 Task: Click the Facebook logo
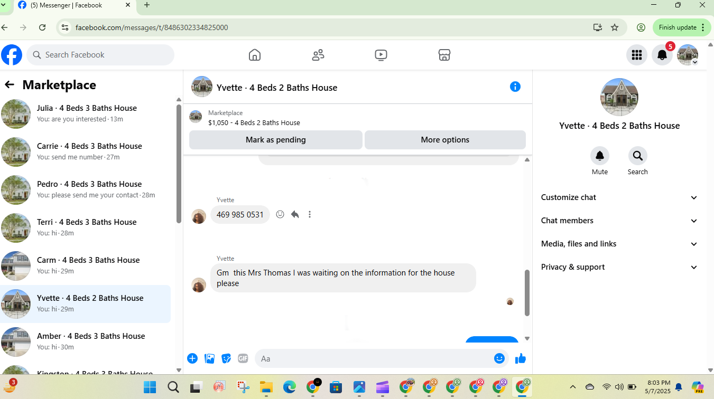point(12,55)
